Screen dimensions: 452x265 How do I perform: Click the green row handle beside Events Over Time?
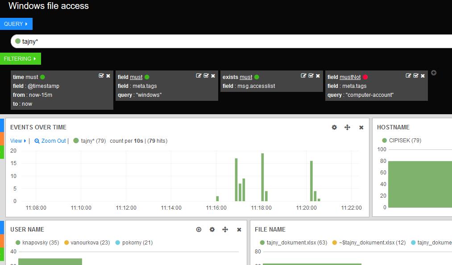click(x=2, y=152)
